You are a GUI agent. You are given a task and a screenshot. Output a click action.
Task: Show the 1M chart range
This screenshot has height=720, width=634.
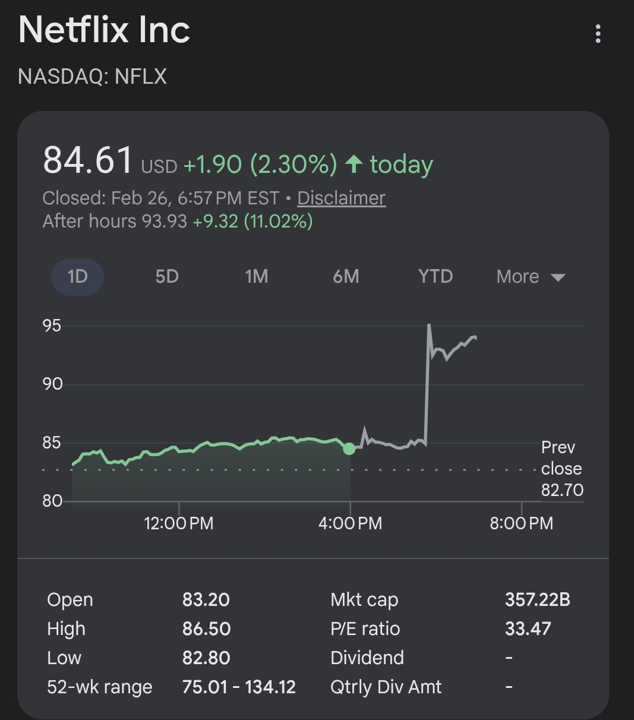point(257,277)
